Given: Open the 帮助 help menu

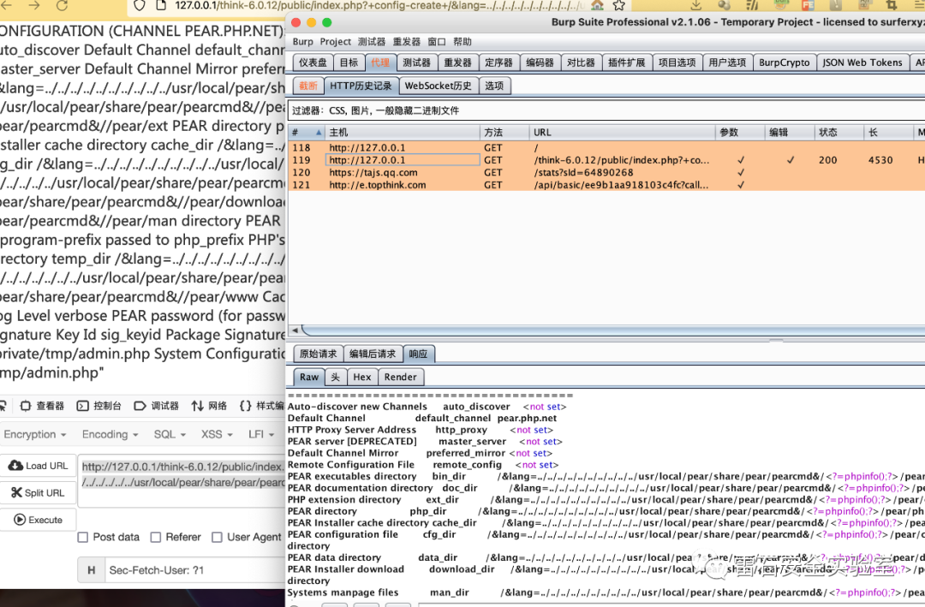Looking at the screenshot, I should (462, 42).
